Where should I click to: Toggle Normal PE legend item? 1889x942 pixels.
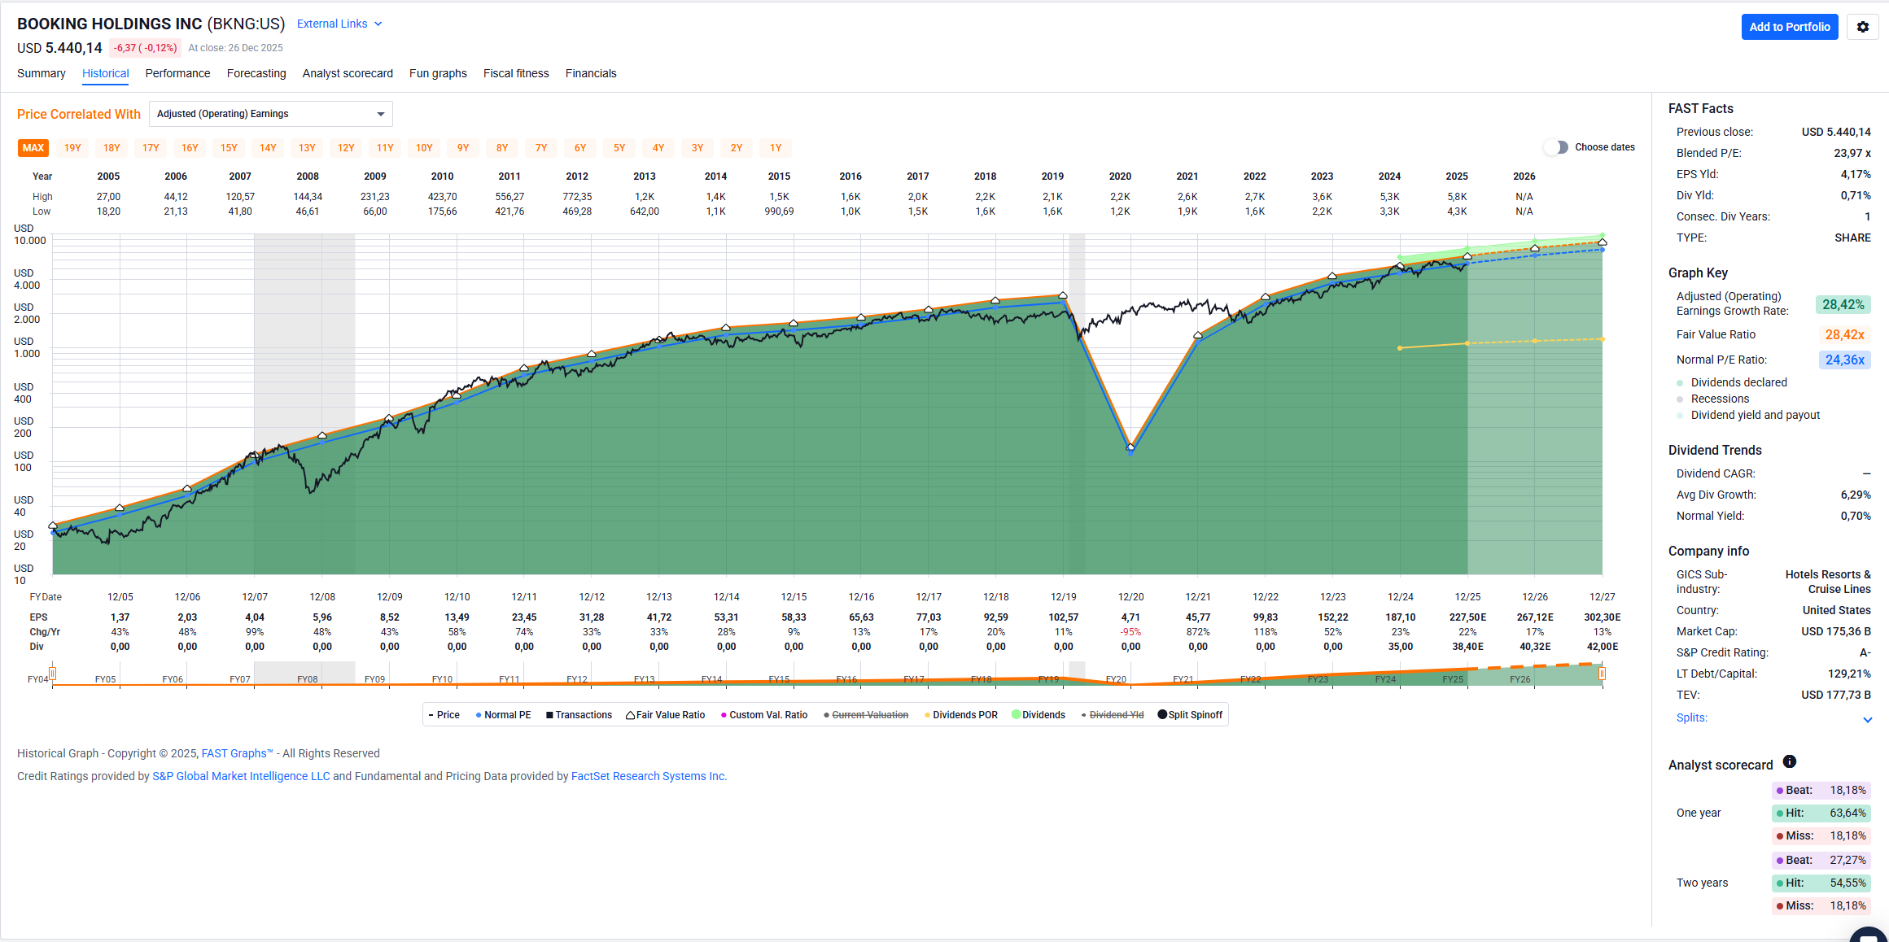(x=503, y=715)
